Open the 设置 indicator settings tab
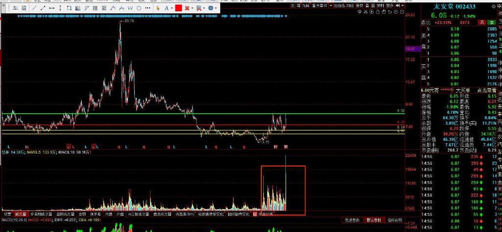The height and width of the screenshot is (232, 502). pyautogui.click(x=7, y=214)
